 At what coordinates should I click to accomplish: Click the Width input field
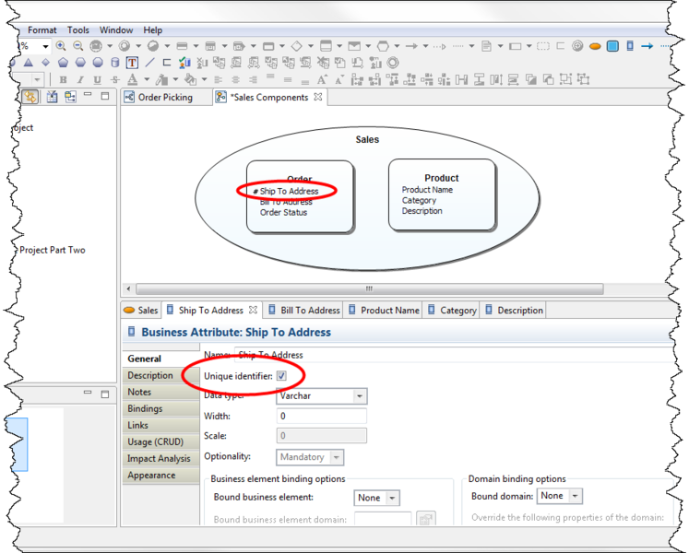coord(322,416)
